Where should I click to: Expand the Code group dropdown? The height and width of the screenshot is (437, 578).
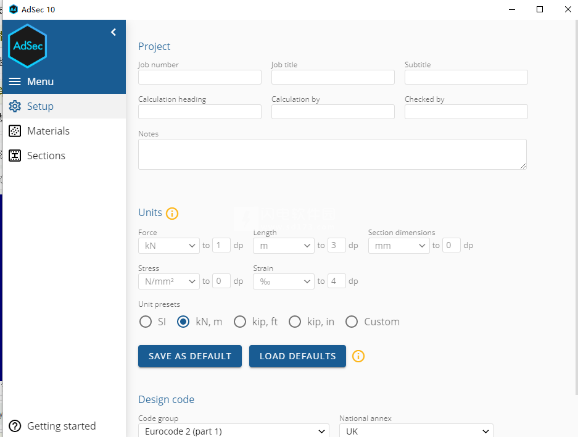click(x=234, y=431)
